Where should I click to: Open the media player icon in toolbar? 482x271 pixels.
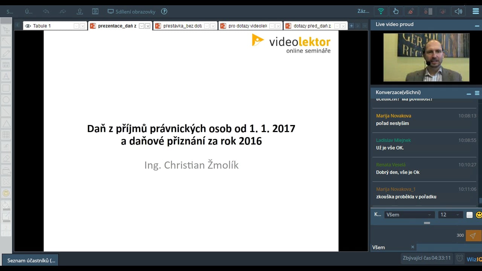[95, 12]
